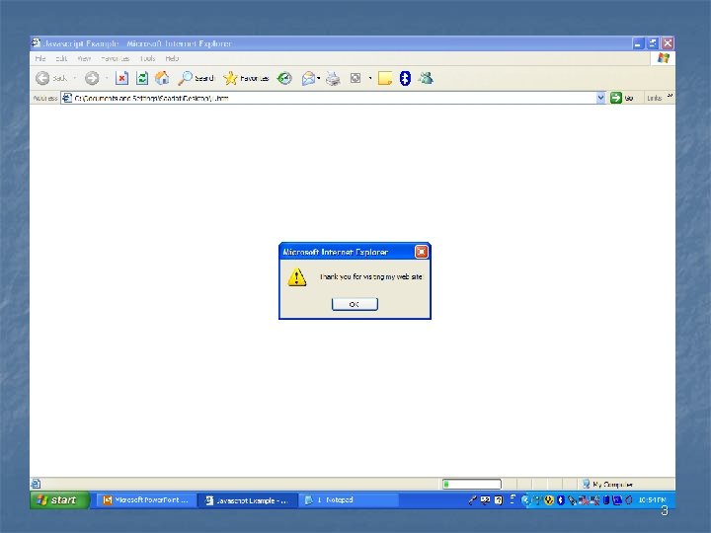
Task: Switch to the Notepad taskbar button
Action: pos(350,499)
